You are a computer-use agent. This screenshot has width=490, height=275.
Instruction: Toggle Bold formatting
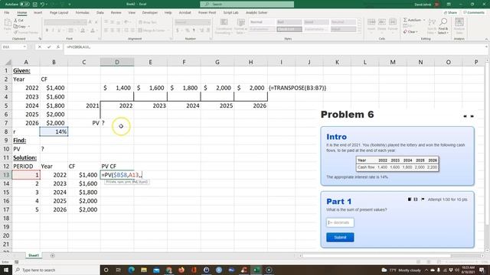point(47,31)
